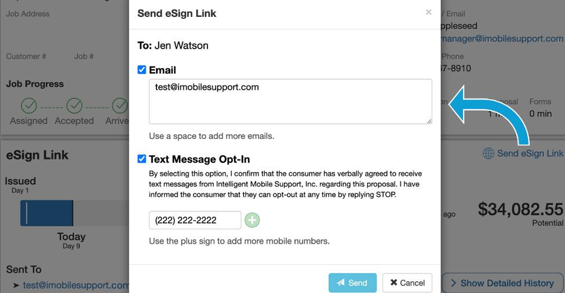This screenshot has width=565, height=293.
Task: Click the green plus add mobile number icon
Action: pos(252,220)
